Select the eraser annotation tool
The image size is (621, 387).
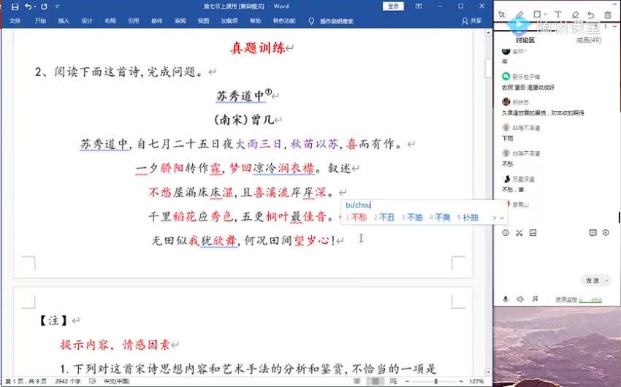click(575, 15)
